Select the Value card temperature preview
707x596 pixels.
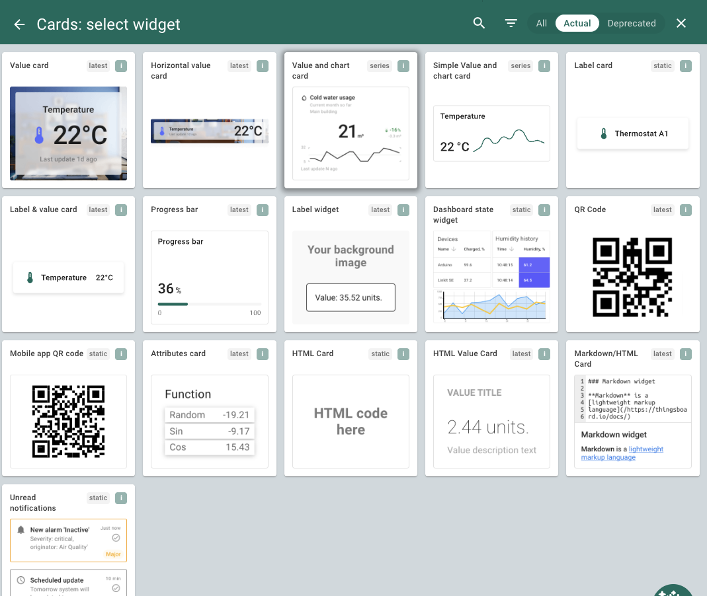(69, 133)
